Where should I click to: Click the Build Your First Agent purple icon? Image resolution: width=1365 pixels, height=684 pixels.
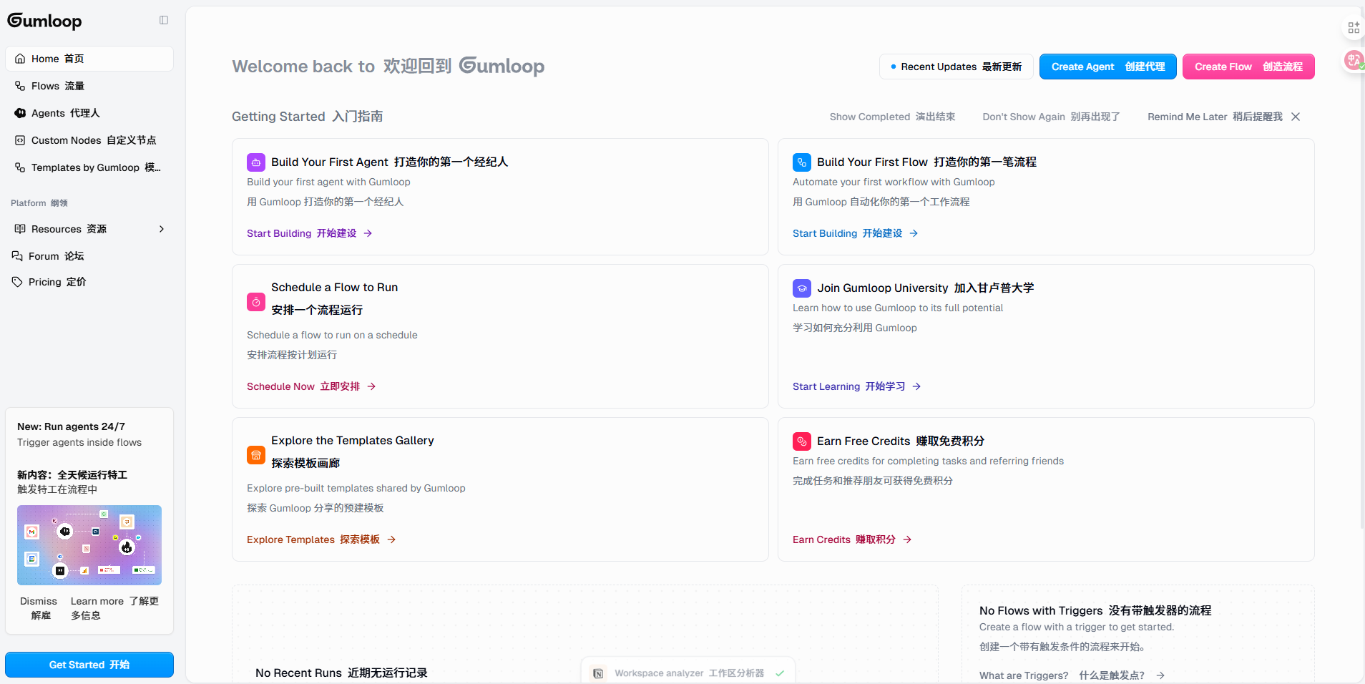click(255, 162)
